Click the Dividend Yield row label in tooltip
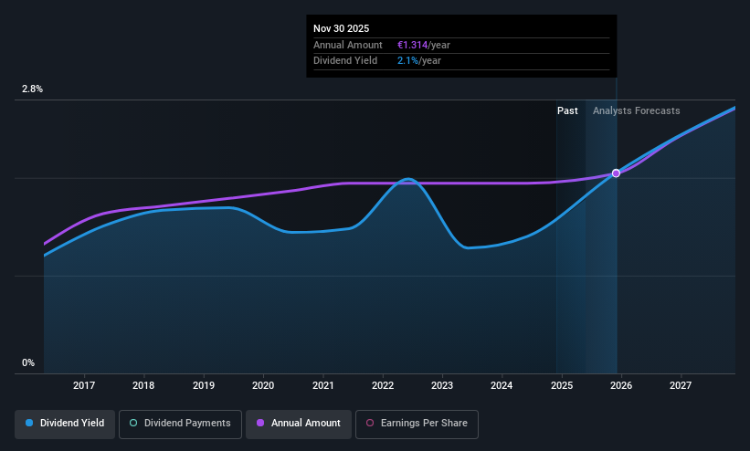The image size is (750, 451). [345, 61]
